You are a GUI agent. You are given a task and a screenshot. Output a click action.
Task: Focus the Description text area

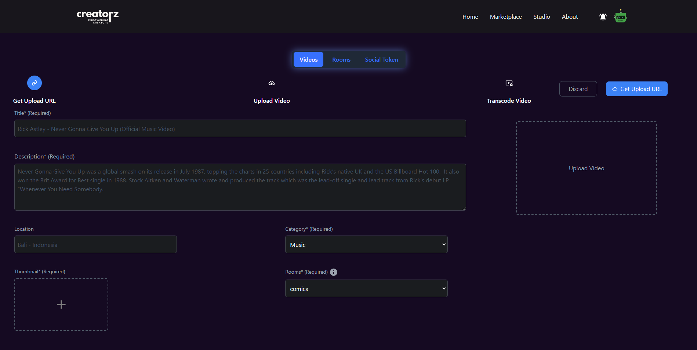[240, 187]
